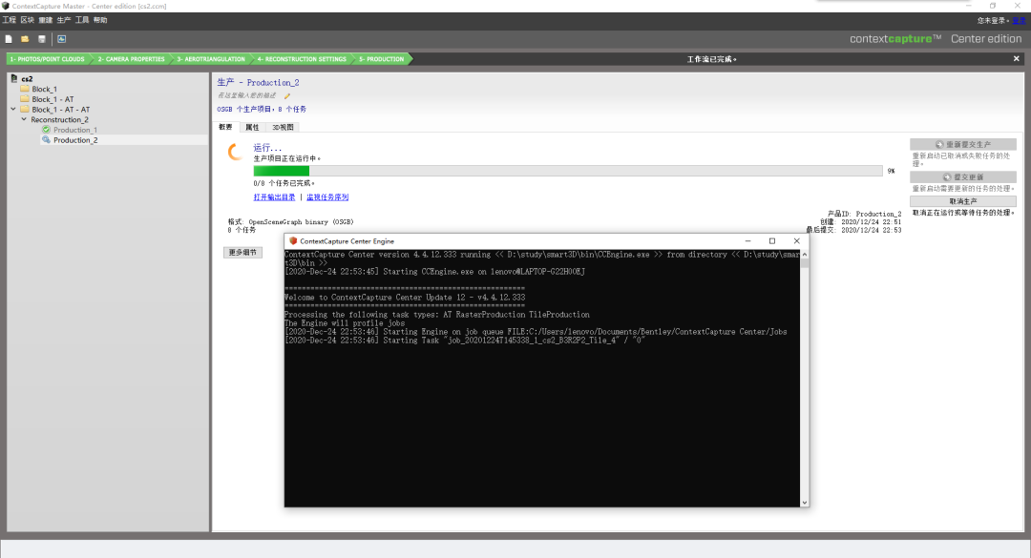This screenshot has height=558, width=1031.
Task: Click the New Project toolbar icon
Action: click(x=9, y=39)
